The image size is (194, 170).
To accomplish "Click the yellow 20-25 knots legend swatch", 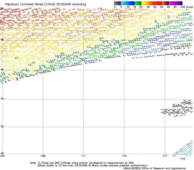I will coord(145,3).
